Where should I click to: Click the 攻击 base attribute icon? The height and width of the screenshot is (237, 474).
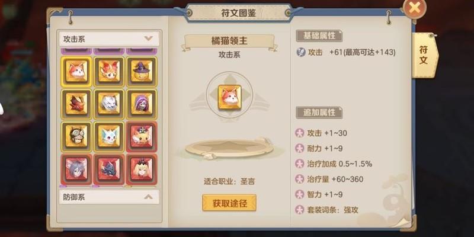pyautogui.click(x=301, y=53)
